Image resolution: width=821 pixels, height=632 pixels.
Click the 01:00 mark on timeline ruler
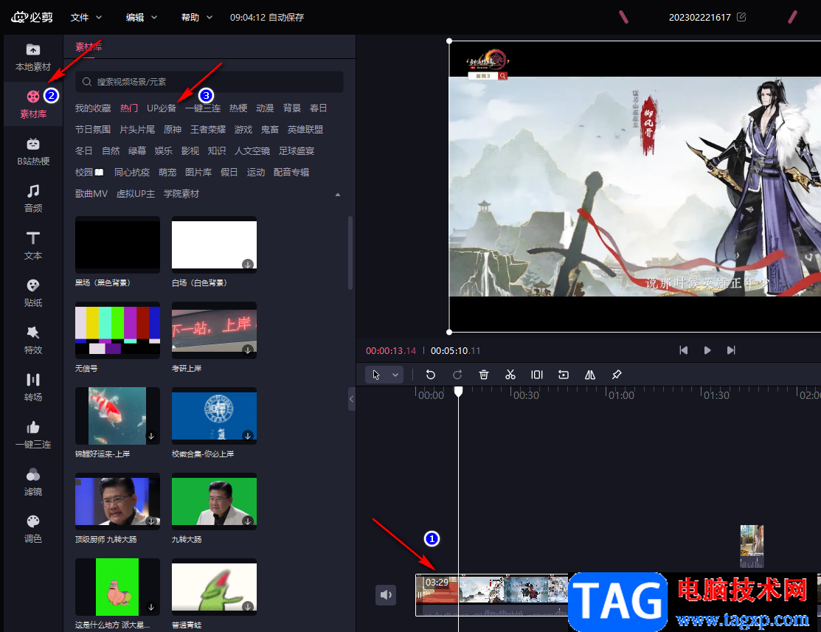pyautogui.click(x=621, y=395)
